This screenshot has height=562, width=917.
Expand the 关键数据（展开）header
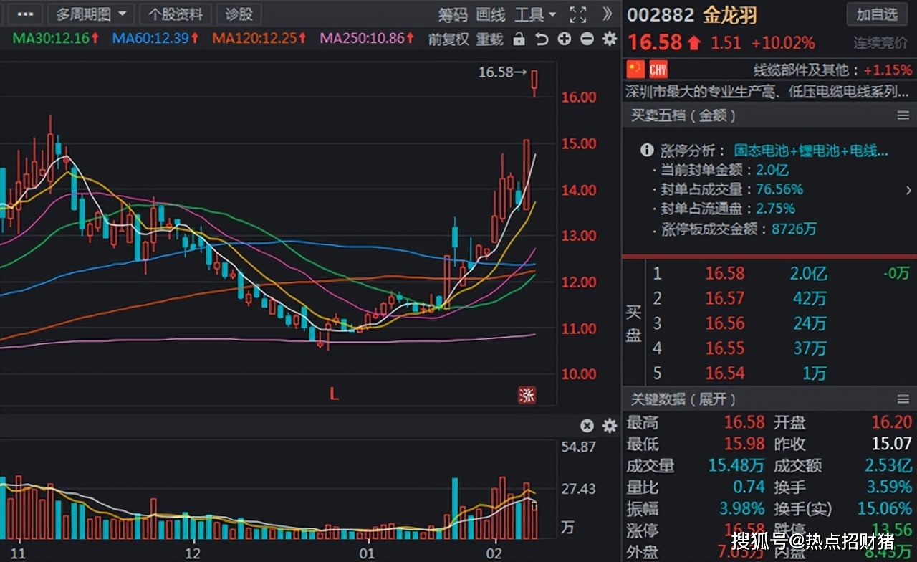(x=683, y=399)
